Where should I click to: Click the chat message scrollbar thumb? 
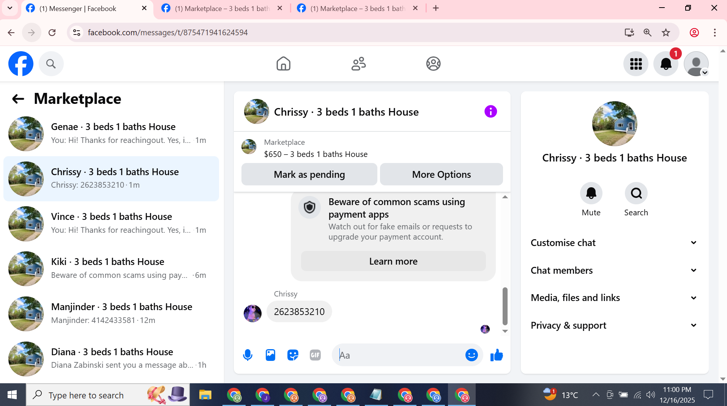coord(505,306)
